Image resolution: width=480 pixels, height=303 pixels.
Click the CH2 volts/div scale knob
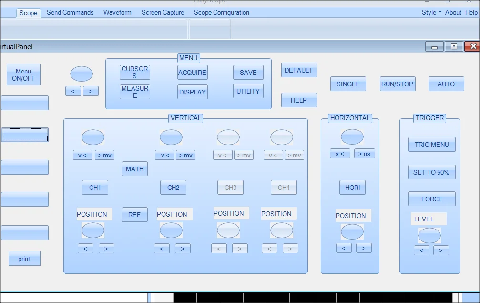click(x=171, y=137)
